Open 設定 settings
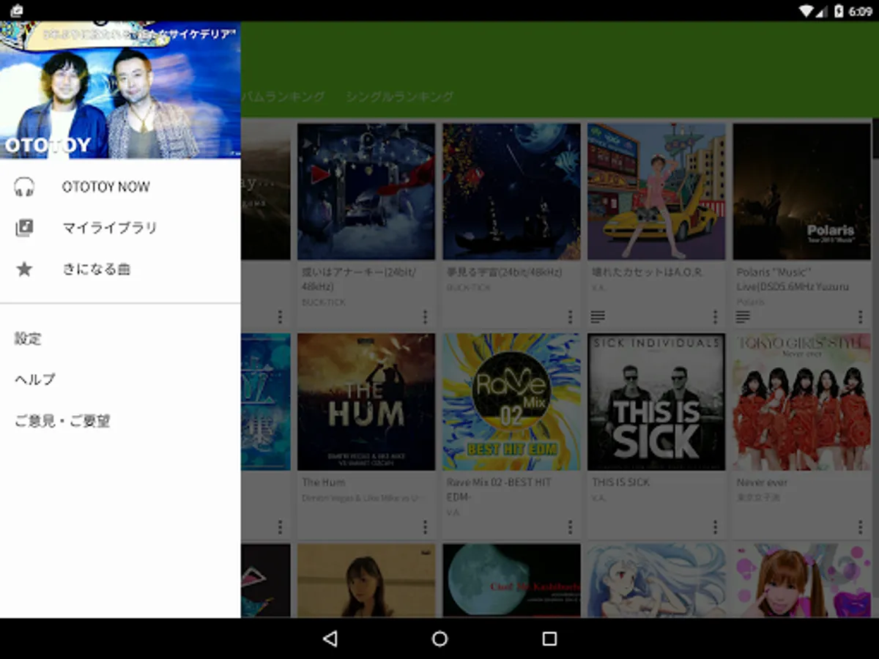 click(120, 338)
